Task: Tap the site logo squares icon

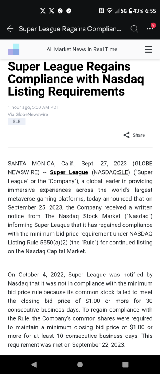Action: [13, 49]
